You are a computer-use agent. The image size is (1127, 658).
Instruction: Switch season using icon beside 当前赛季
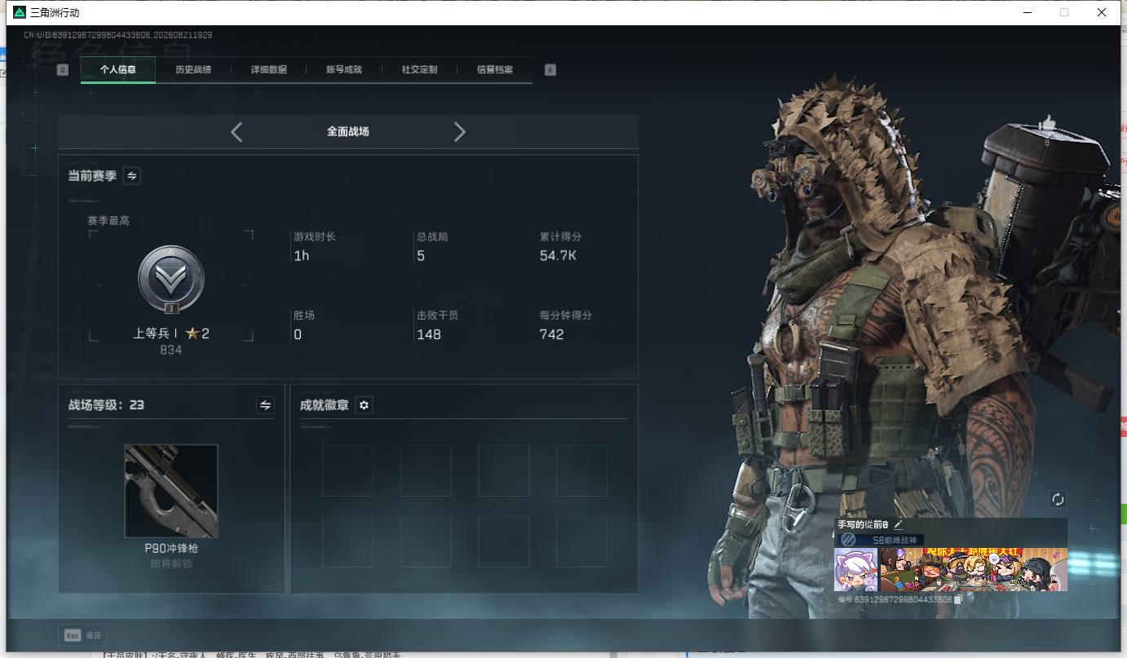[x=131, y=175]
